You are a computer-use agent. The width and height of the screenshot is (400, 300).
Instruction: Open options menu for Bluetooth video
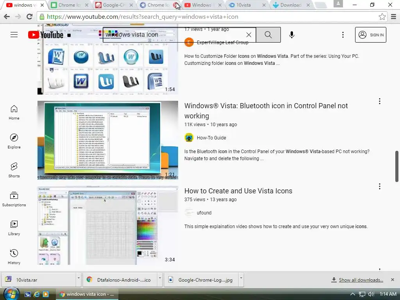[380, 101]
